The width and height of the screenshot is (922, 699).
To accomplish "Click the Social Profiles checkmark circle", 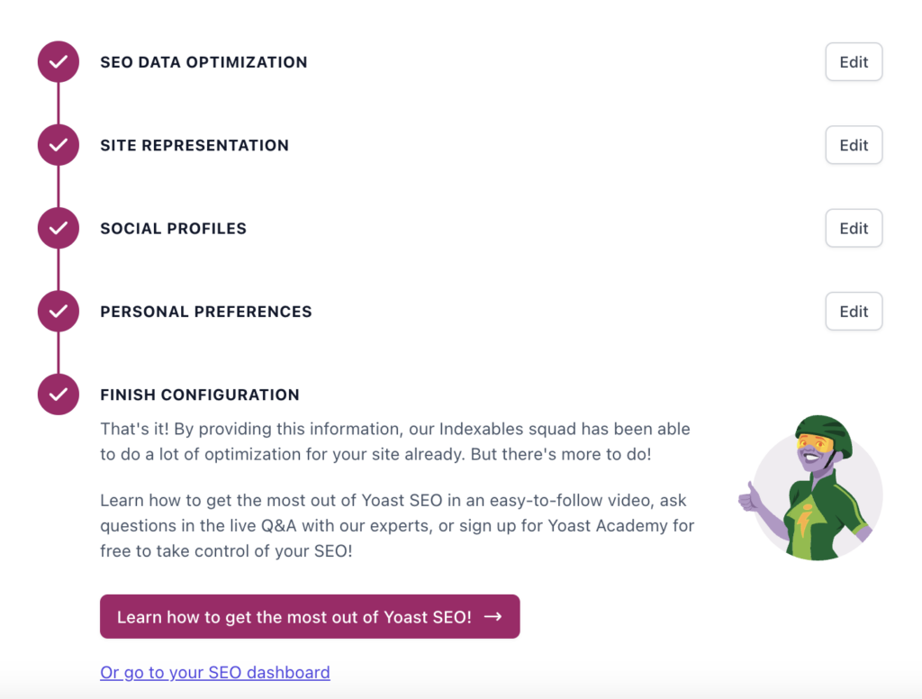I will (59, 228).
